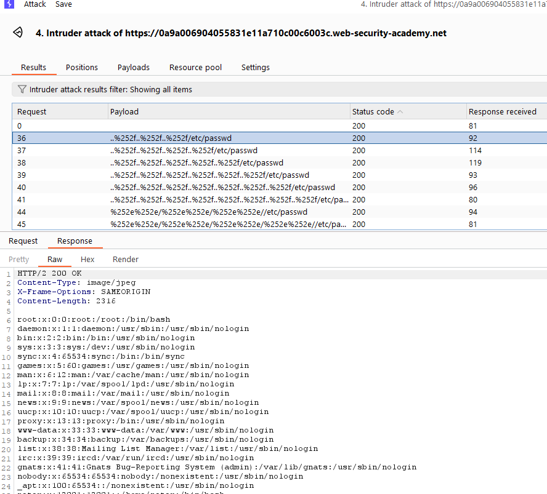Click response received value 119
Screen dimensions: 547x494
click(x=475, y=162)
